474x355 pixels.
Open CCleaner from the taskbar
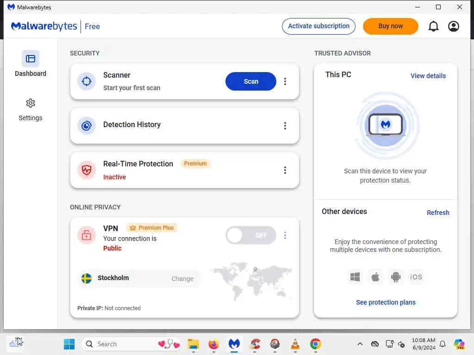click(x=255, y=344)
